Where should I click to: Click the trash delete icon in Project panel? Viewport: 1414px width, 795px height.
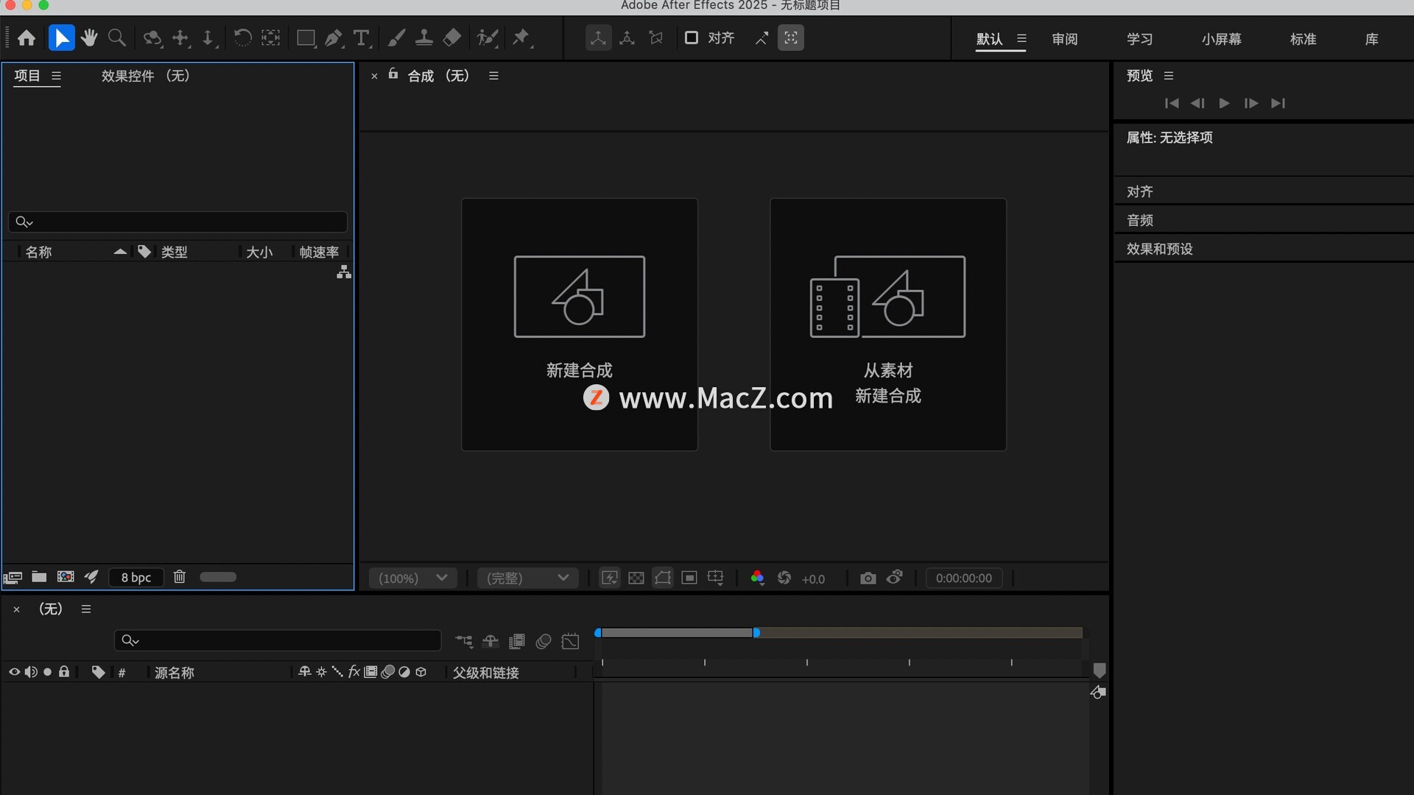pos(180,577)
